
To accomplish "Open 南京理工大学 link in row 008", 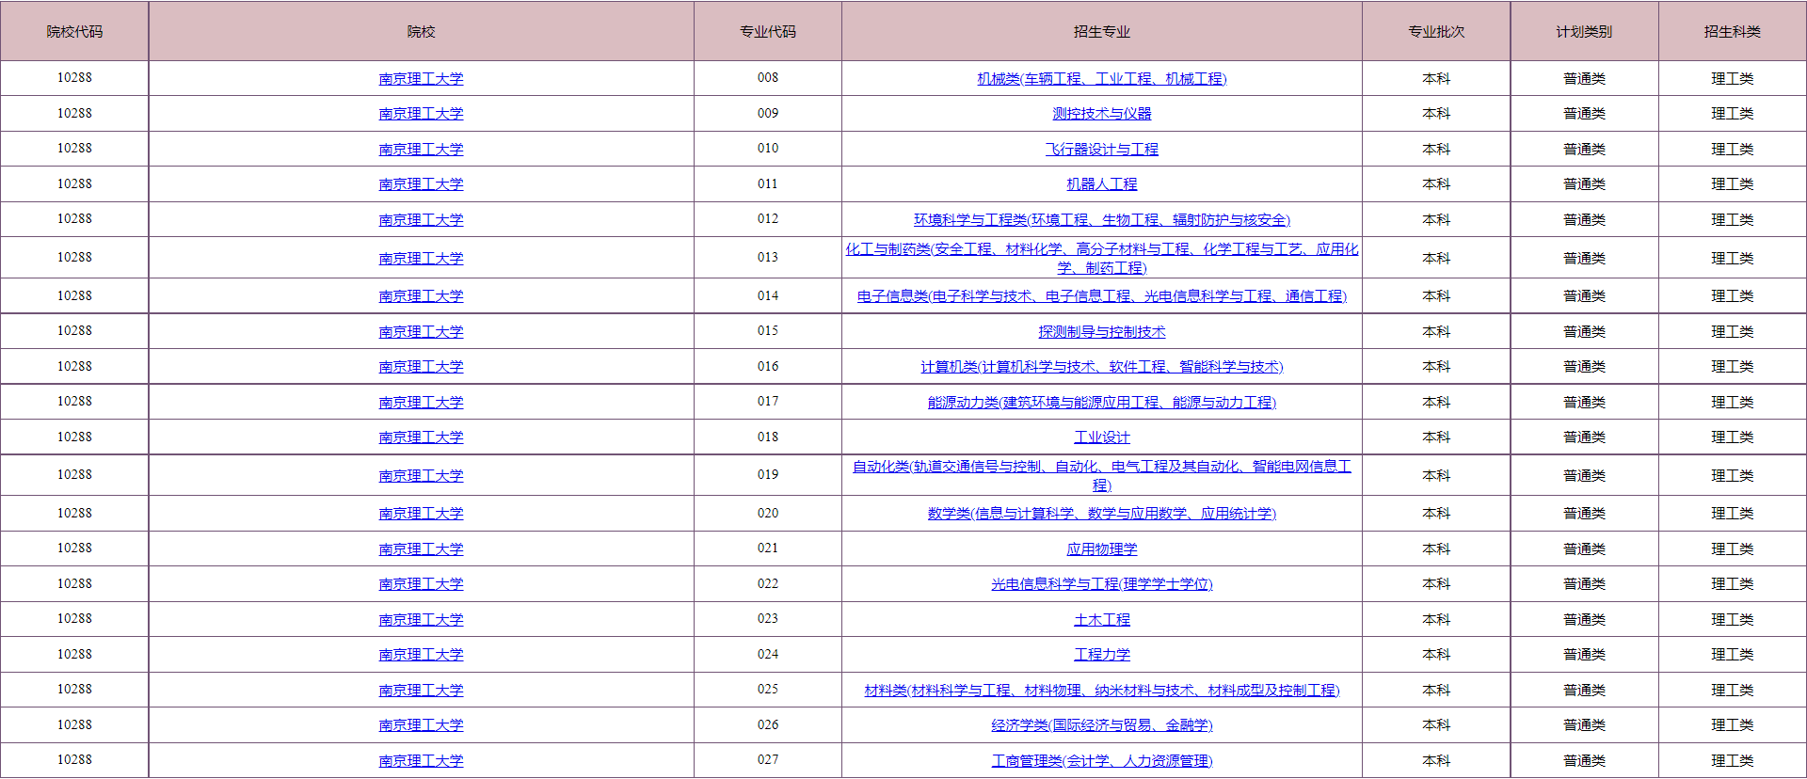I will click(x=421, y=79).
